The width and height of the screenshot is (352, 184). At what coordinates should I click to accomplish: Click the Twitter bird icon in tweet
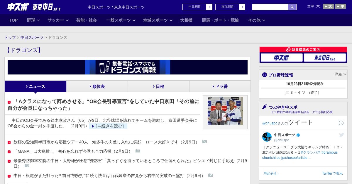341,135
